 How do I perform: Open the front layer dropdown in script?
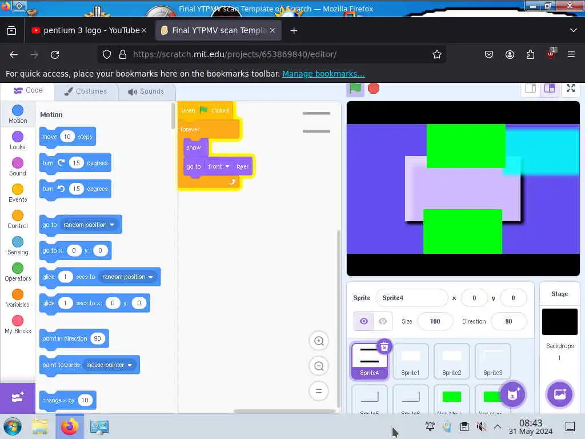tap(219, 166)
